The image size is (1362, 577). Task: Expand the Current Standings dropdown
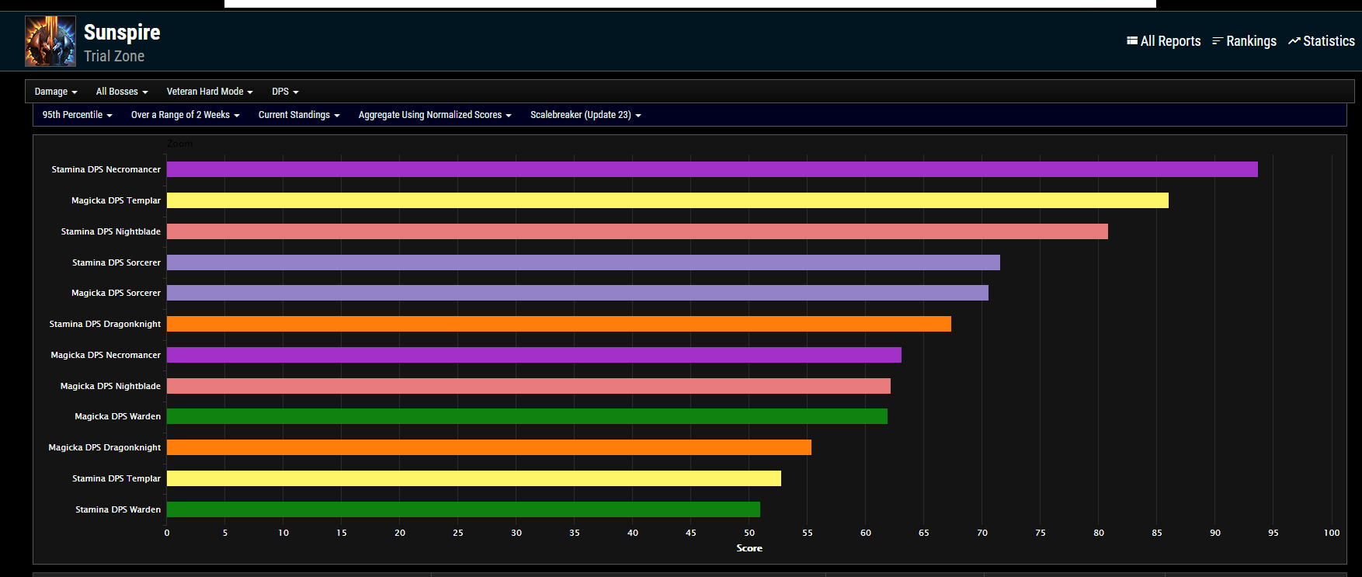pyautogui.click(x=299, y=115)
